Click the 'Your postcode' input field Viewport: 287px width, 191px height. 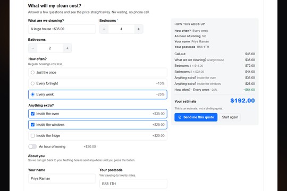click(133, 184)
